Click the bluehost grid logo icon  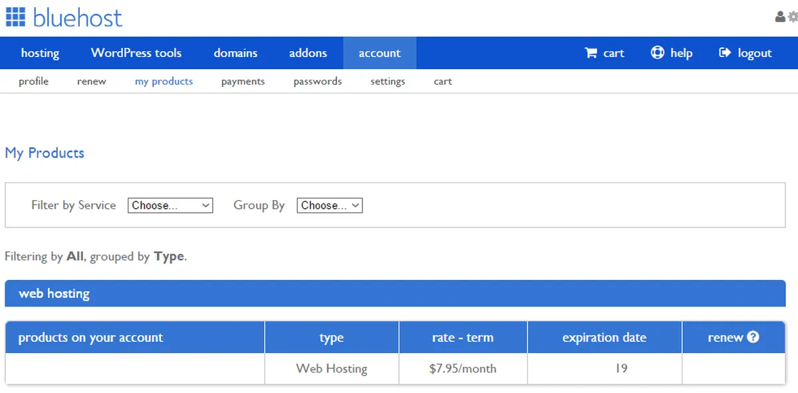[x=15, y=17]
